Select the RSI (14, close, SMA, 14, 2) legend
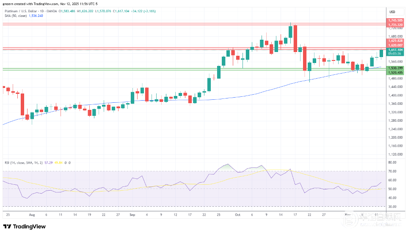Screen dimensions: 408x235 [22, 162]
